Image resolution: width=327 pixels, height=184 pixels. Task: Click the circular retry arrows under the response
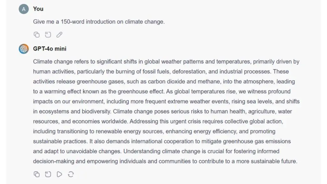point(71,174)
